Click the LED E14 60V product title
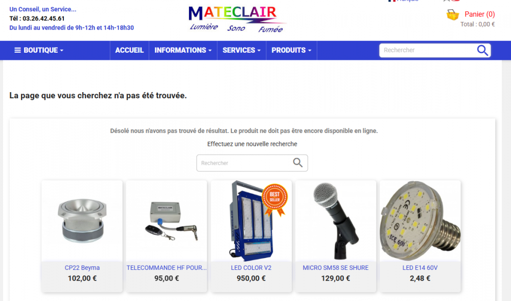The width and height of the screenshot is (511, 301). click(420, 268)
